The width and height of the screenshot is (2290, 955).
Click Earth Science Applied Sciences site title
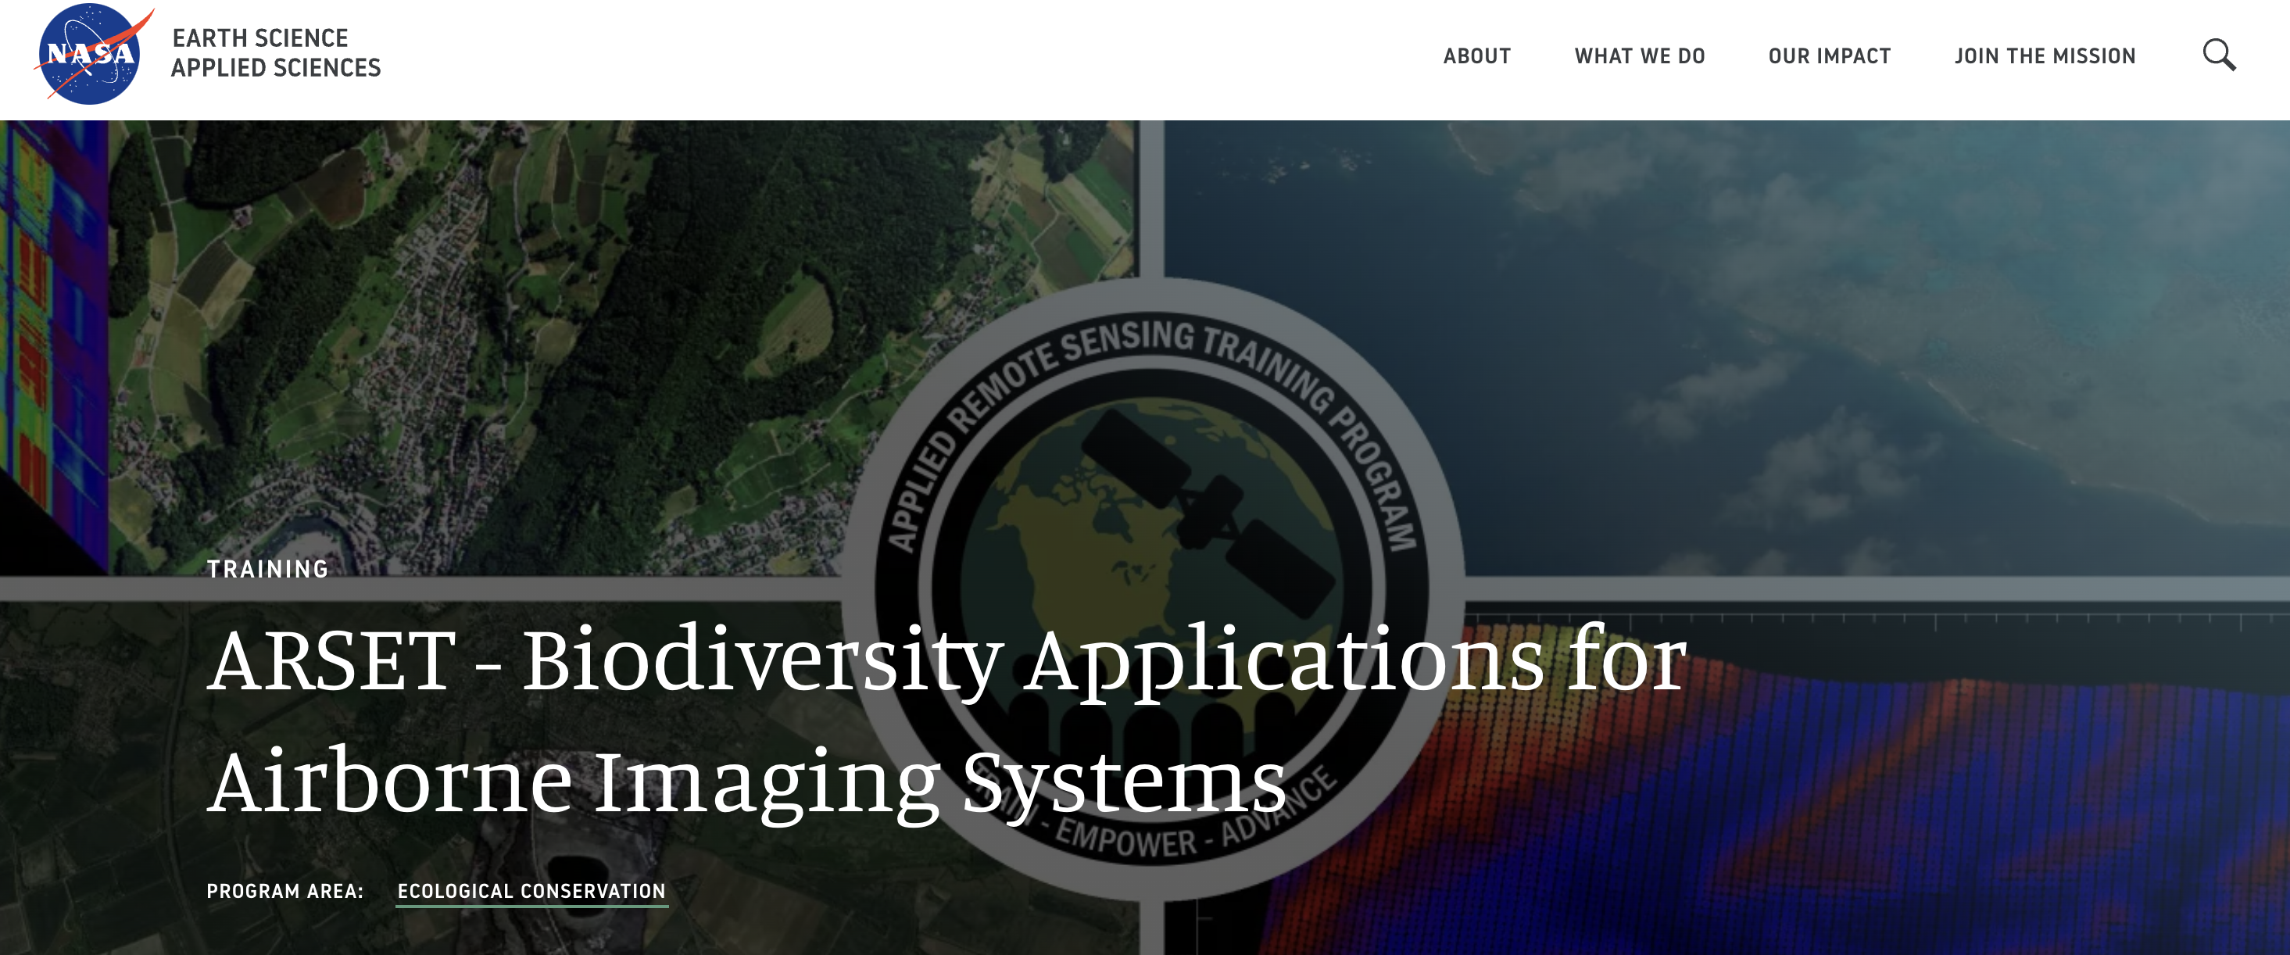pyautogui.click(x=276, y=53)
